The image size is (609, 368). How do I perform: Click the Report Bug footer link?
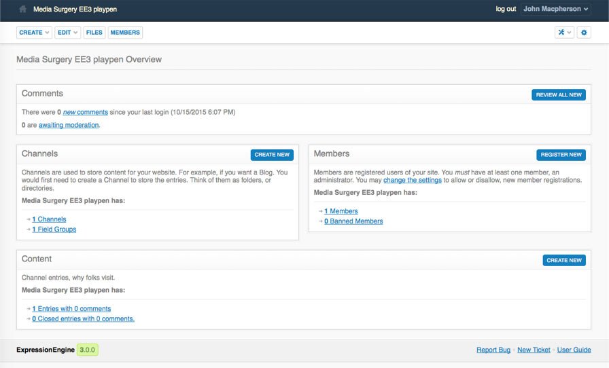coord(493,350)
